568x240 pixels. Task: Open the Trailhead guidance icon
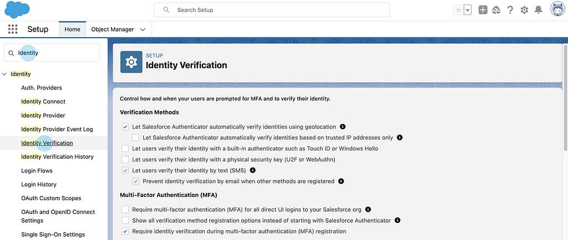(496, 10)
